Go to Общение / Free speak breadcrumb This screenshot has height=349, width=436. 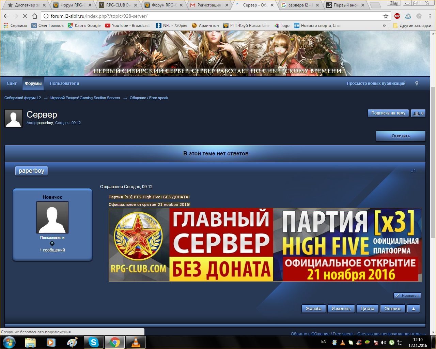coord(149,98)
